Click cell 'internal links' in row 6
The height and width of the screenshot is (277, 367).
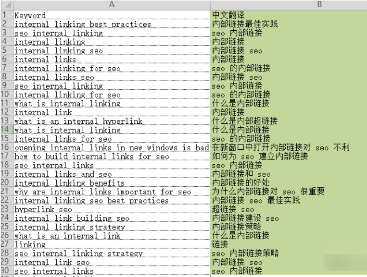click(112, 59)
